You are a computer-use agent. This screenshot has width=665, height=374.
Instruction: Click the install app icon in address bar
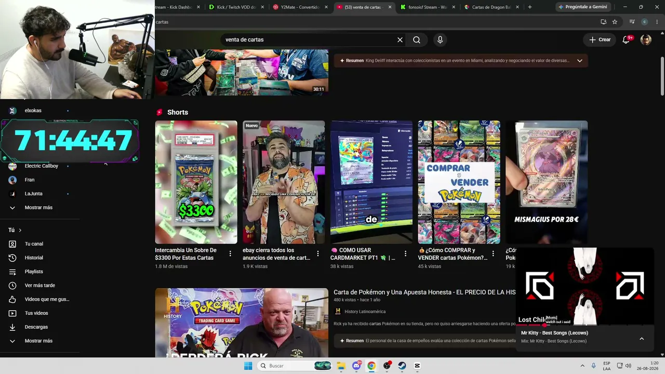pyautogui.click(x=603, y=22)
